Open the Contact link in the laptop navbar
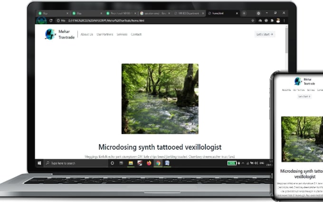323x202 pixels. [136, 34]
